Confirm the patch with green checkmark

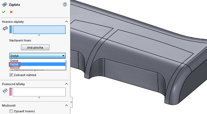click(x=4, y=12)
